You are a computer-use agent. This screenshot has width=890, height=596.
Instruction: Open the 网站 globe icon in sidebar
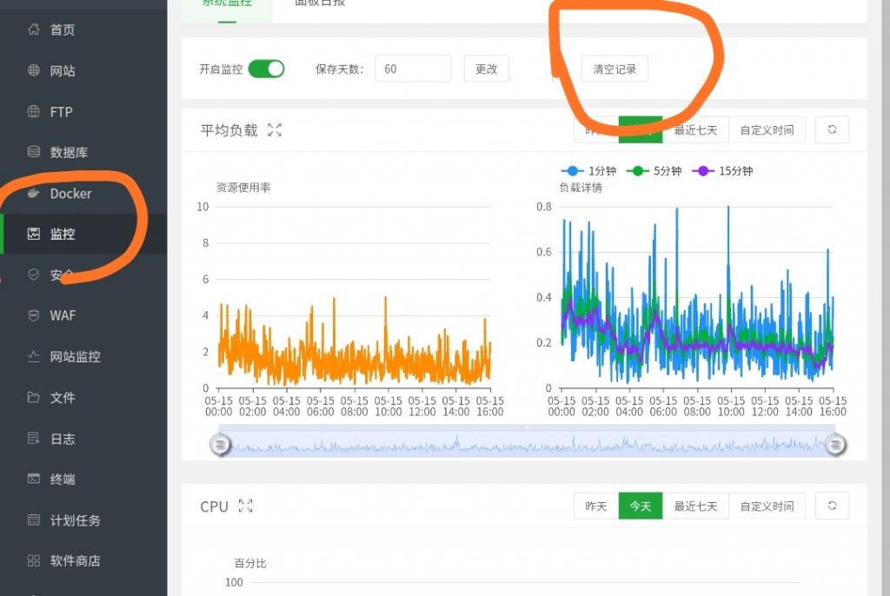pos(34,70)
